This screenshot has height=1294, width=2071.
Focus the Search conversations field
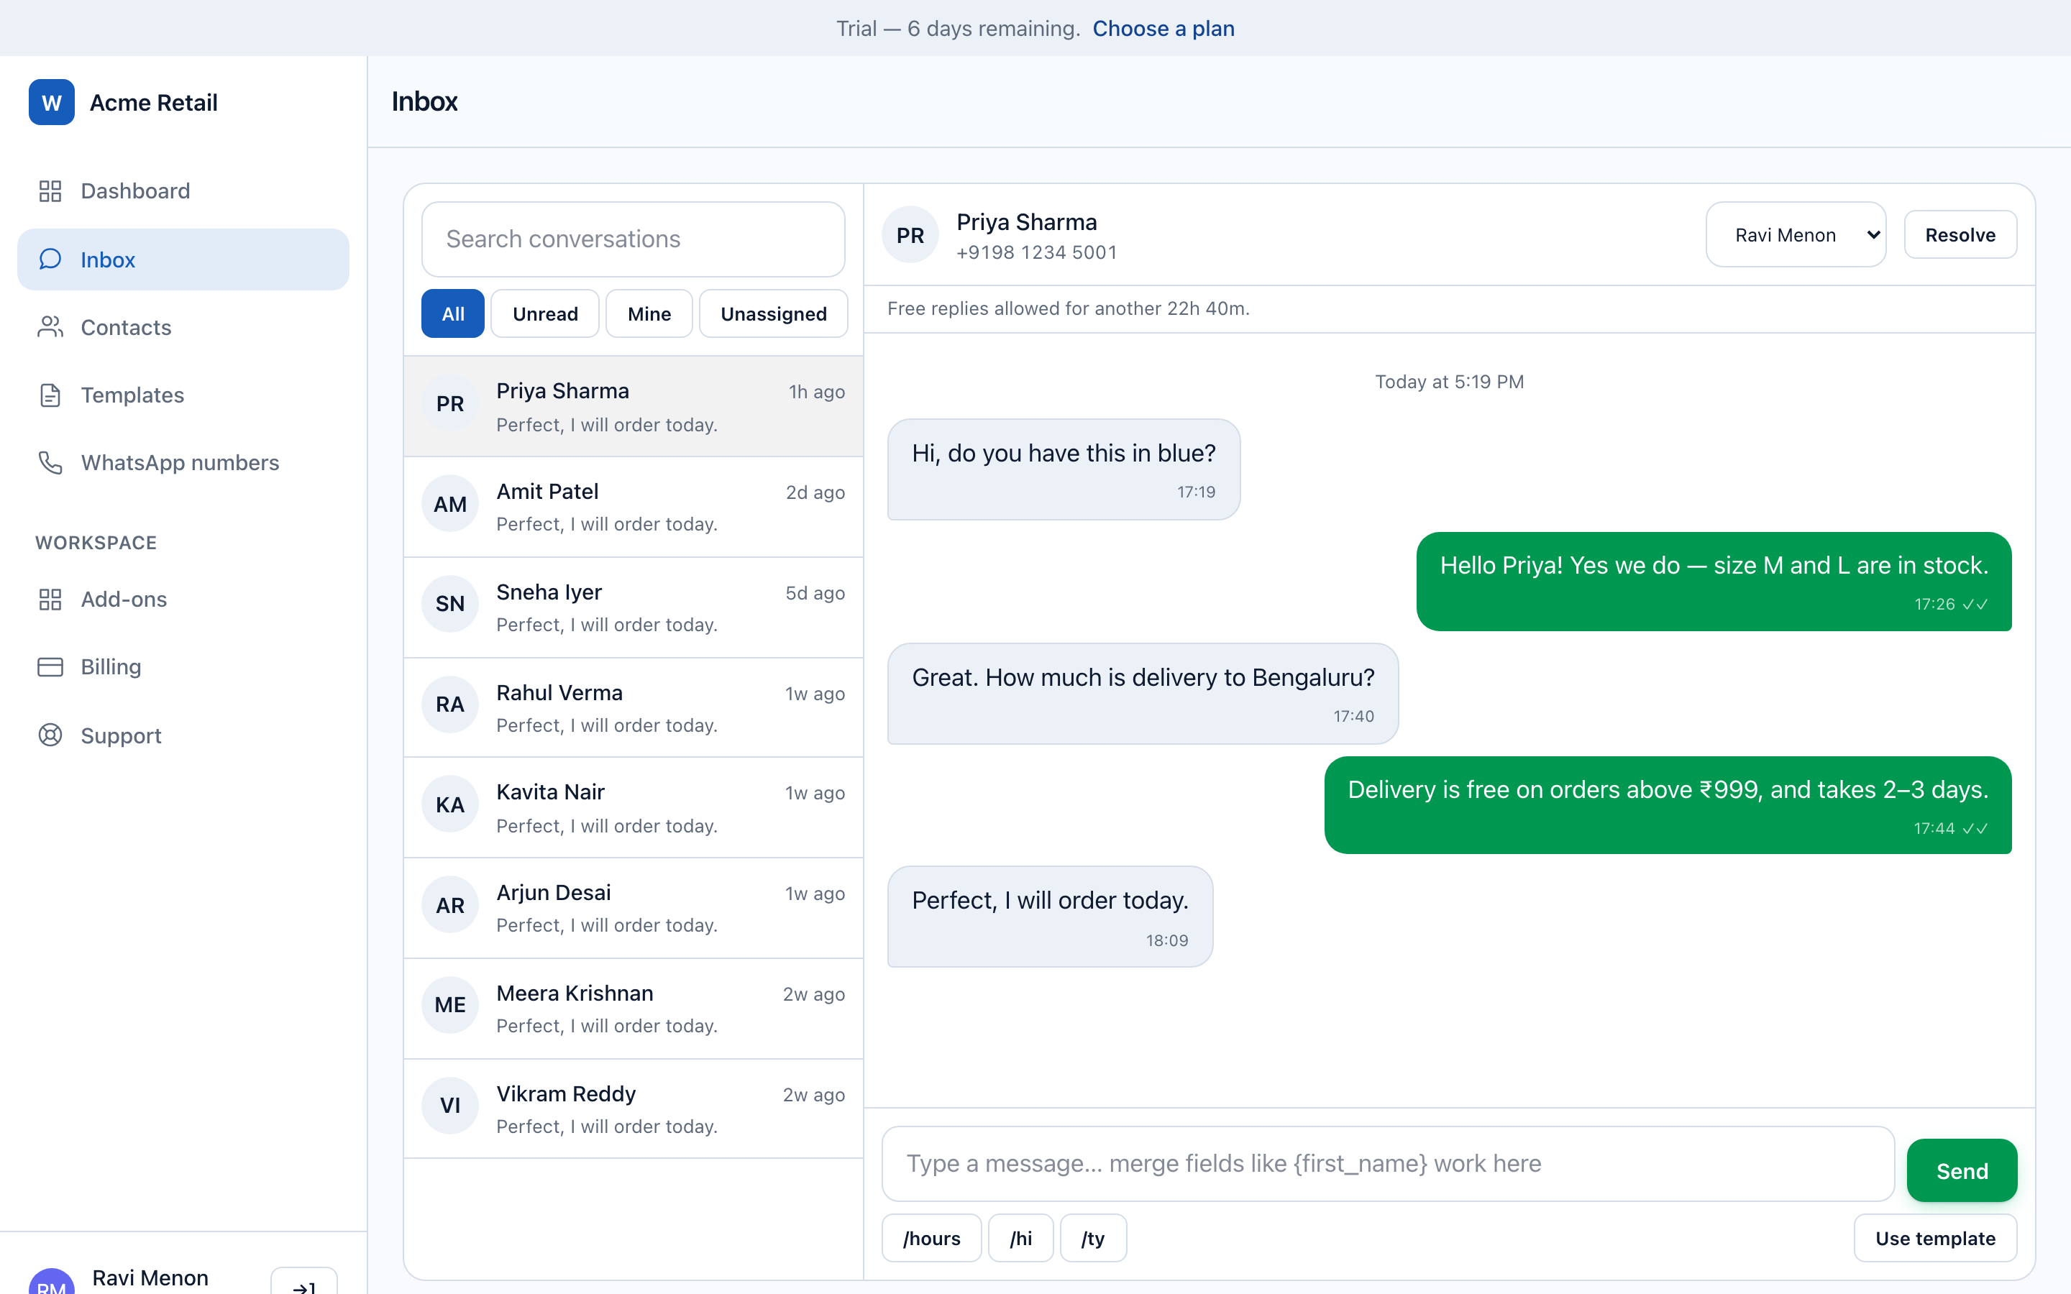[634, 239]
